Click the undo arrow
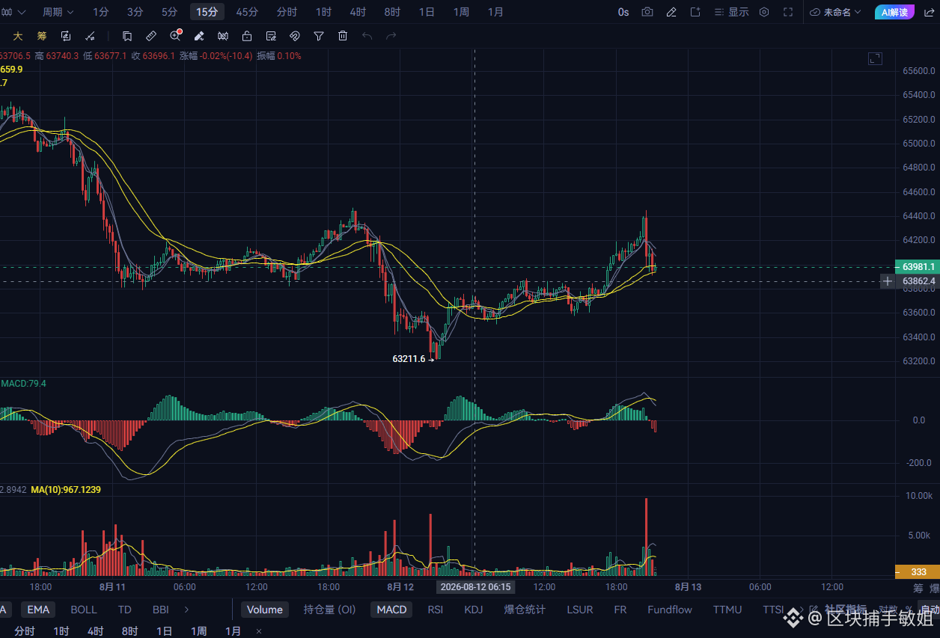Screen dimensions: 940x638 (367, 36)
